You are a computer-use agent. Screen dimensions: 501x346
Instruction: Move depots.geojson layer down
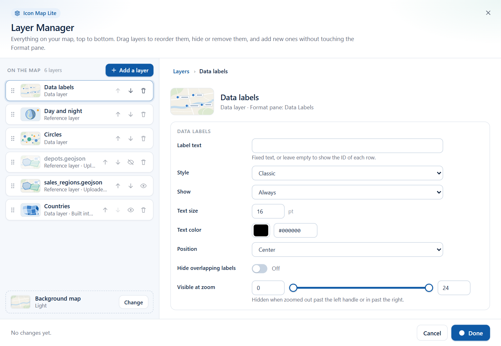(x=118, y=162)
